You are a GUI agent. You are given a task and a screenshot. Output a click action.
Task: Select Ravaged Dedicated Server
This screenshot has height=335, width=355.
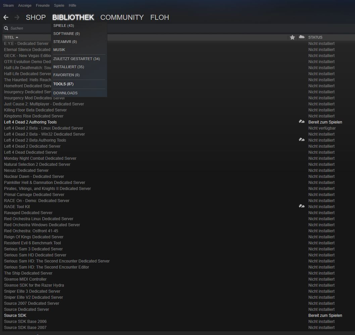click(28, 213)
